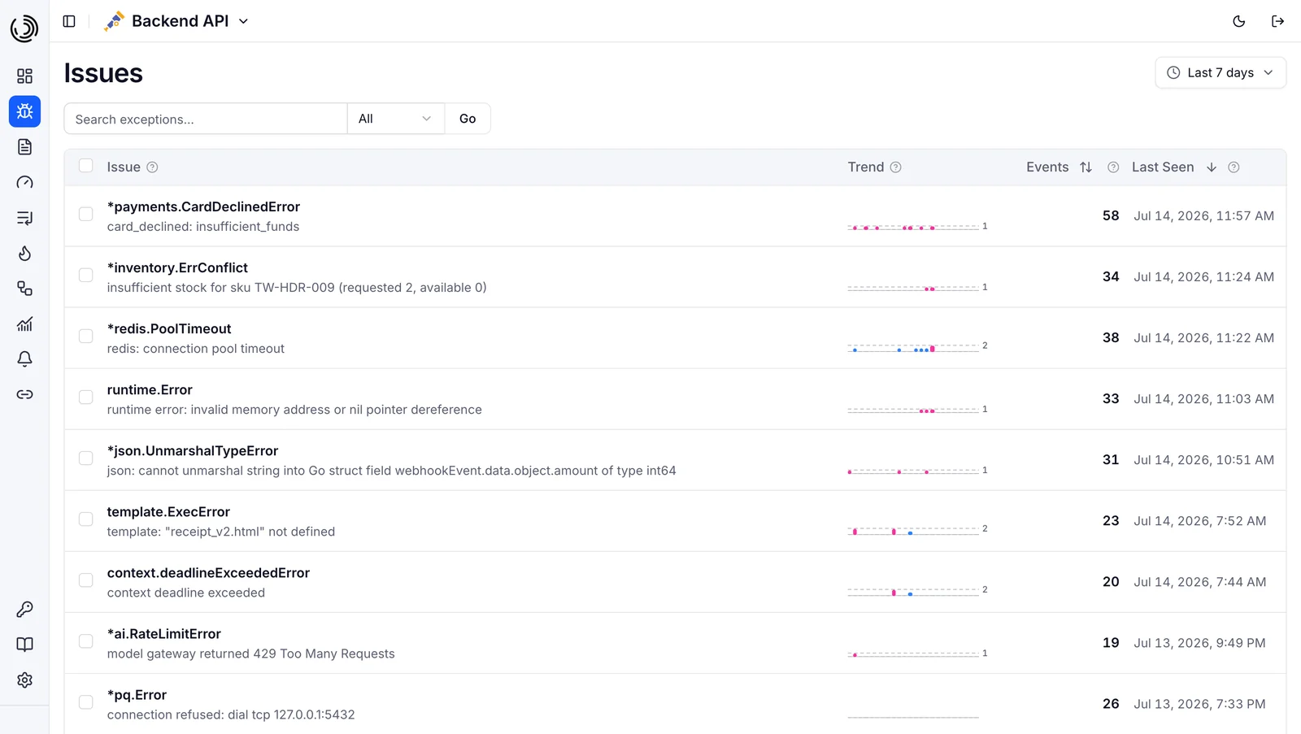Open the connected shapes icon in sidebar

click(x=24, y=289)
